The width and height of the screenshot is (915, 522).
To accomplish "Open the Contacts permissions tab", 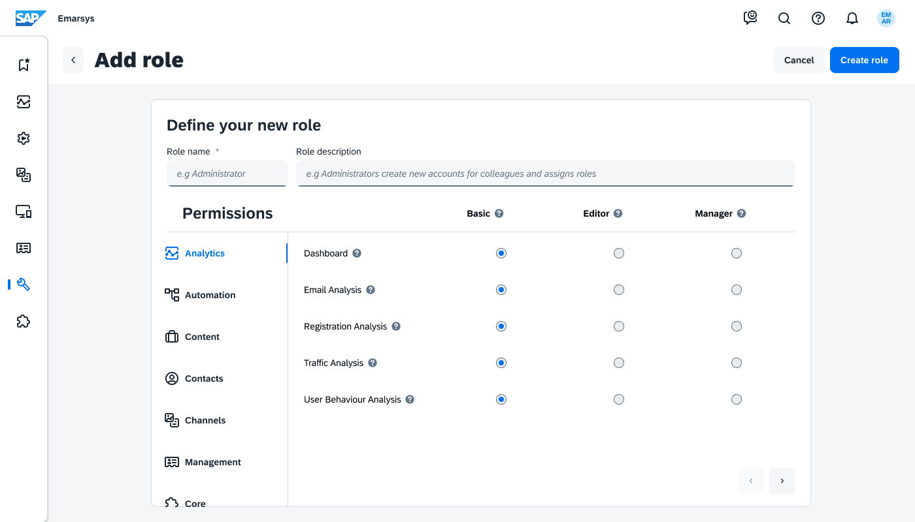I will [x=204, y=378].
